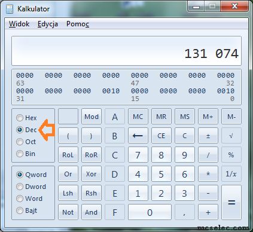
Task: Click the Or logic key
Action: point(68,174)
